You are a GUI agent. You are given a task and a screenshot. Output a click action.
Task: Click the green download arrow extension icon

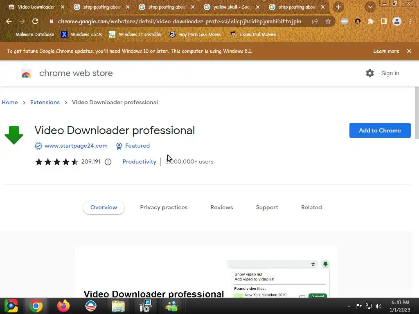[14, 135]
